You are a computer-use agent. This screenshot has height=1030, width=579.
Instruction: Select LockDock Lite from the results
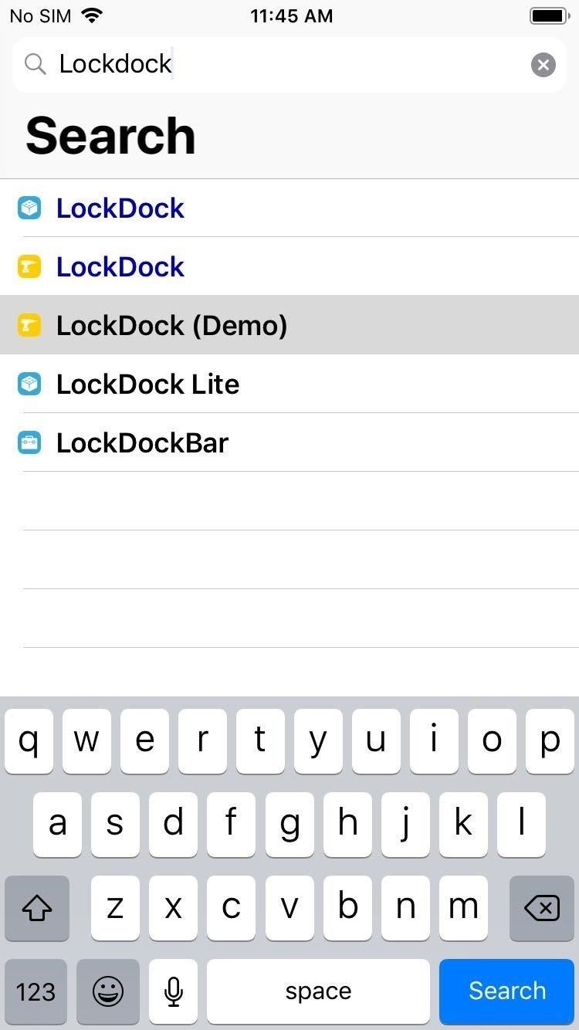147,384
